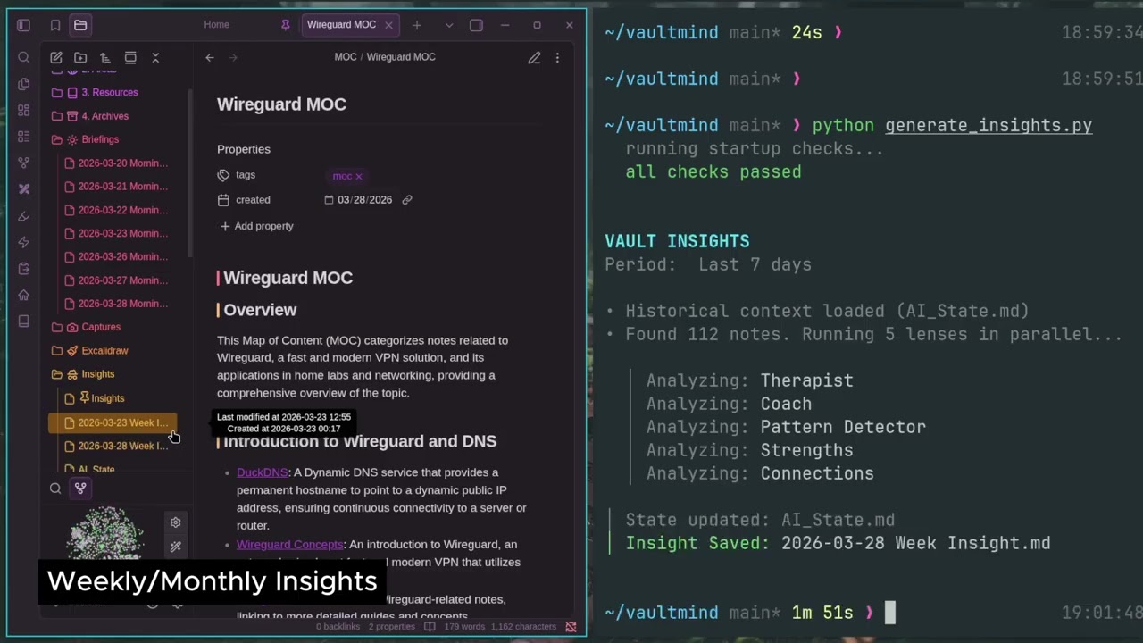The height and width of the screenshot is (643, 1143).
Task: Select the Wireguard MOC tab
Action: coord(341,25)
